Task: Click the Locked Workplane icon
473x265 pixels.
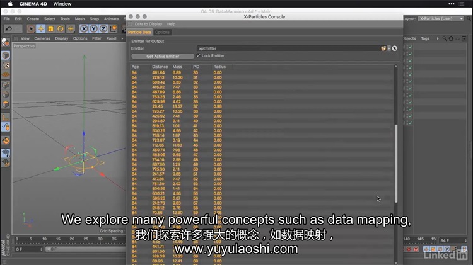Action: point(6,153)
